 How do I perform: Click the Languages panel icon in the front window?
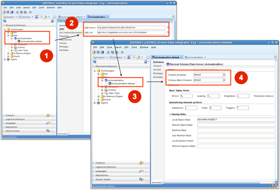(141, 171)
